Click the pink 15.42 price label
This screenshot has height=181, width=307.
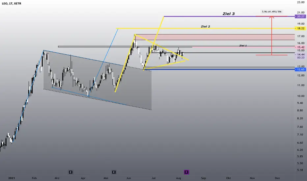coord(300,47)
